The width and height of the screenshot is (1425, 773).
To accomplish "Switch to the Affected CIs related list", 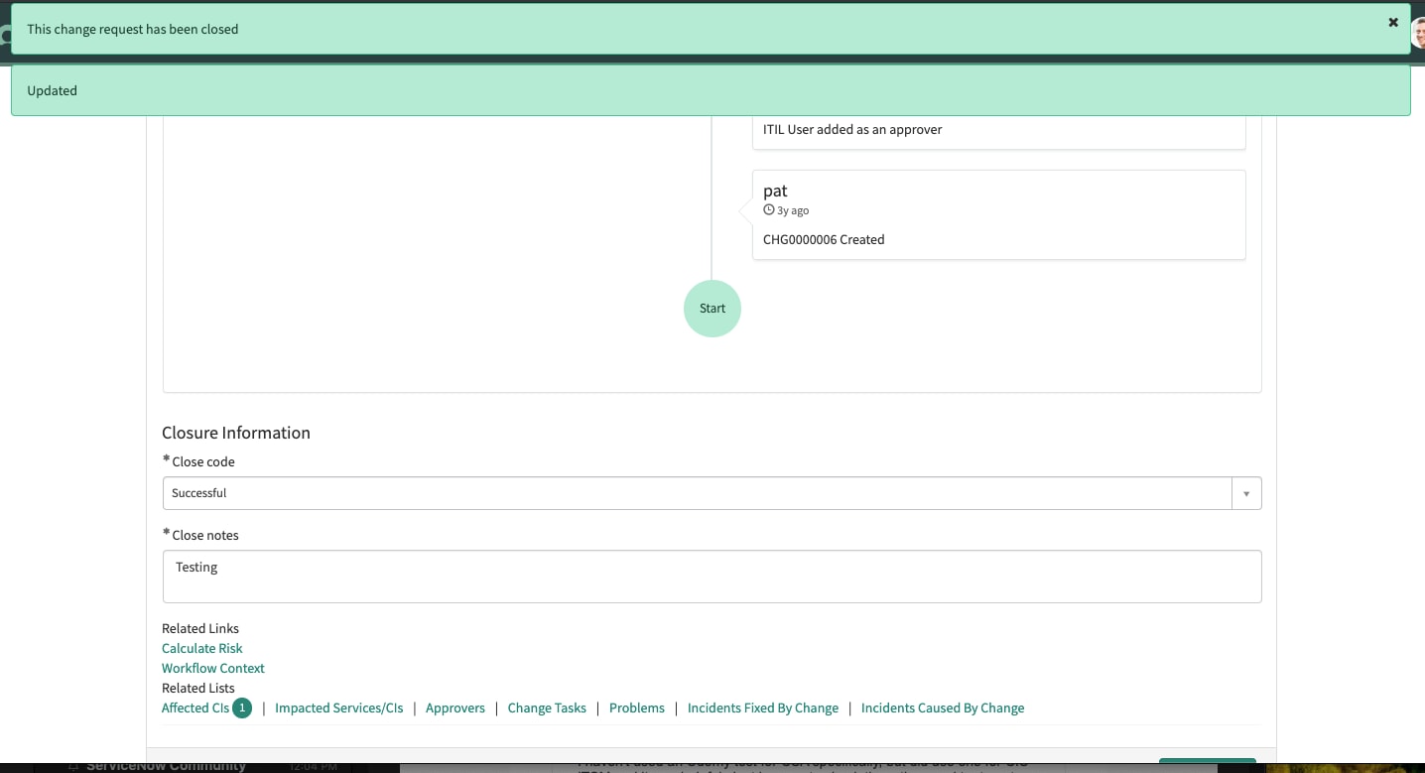I will [x=194, y=708].
